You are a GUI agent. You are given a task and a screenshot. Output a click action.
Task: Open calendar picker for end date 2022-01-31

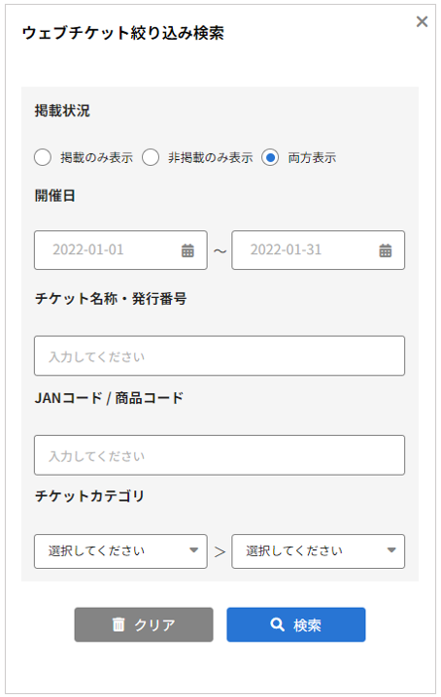(x=386, y=250)
